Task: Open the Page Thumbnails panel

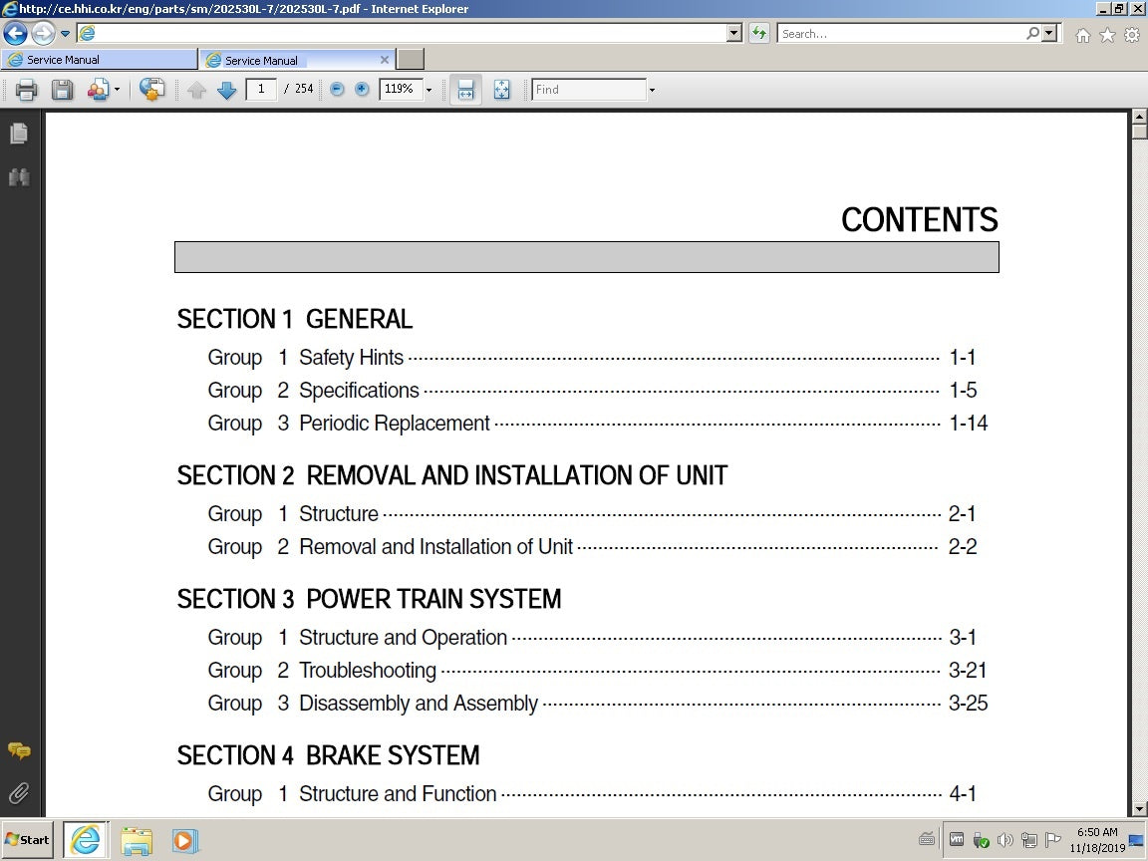Action: pos(19,133)
